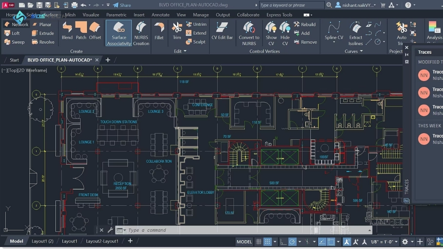Screen dimensions: 443x249
Task: Click the Undo arrow
Action: point(83,5)
